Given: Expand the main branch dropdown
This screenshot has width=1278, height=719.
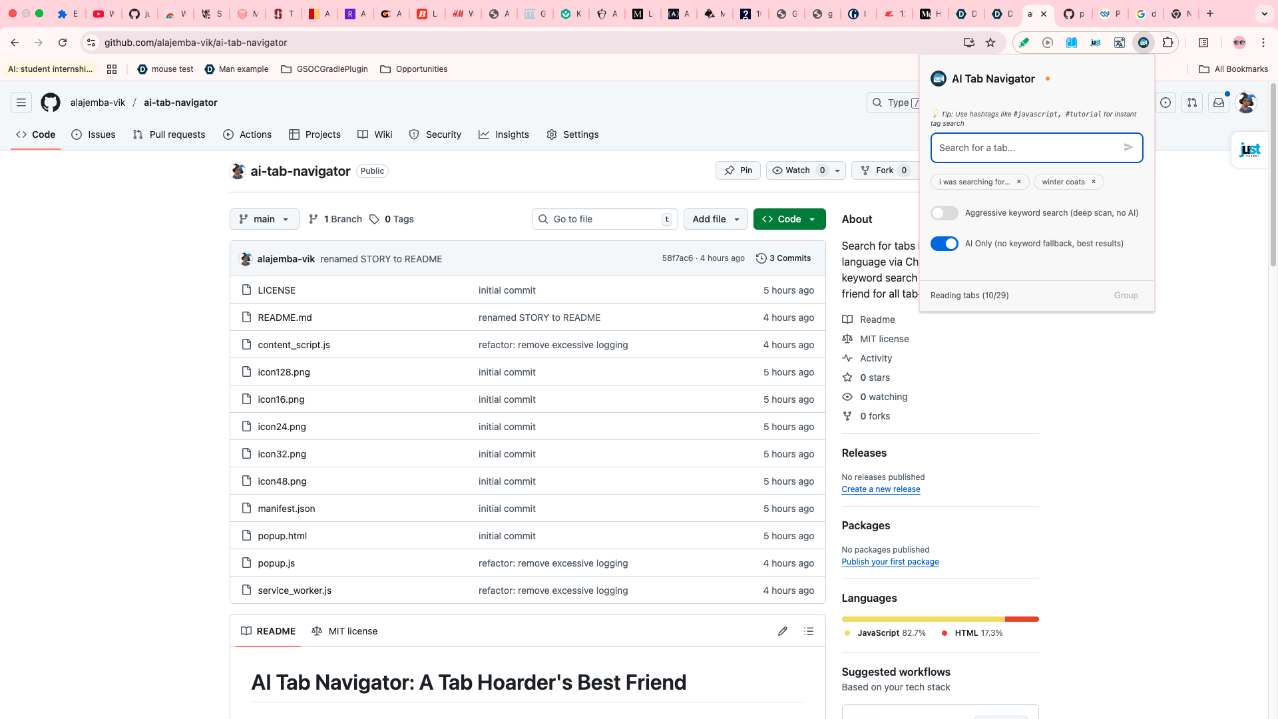Looking at the screenshot, I should pyautogui.click(x=264, y=219).
